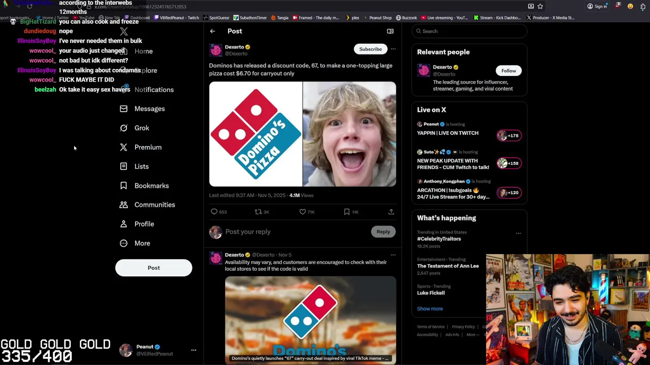Open the Communities people icon
This screenshot has height=365, width=650.
[123, 205]
